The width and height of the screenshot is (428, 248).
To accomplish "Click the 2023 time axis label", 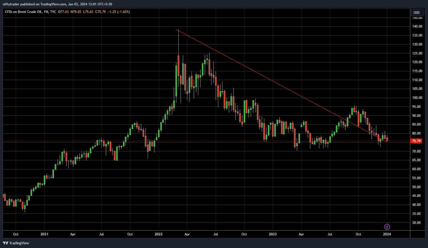I will pos(272,234).
